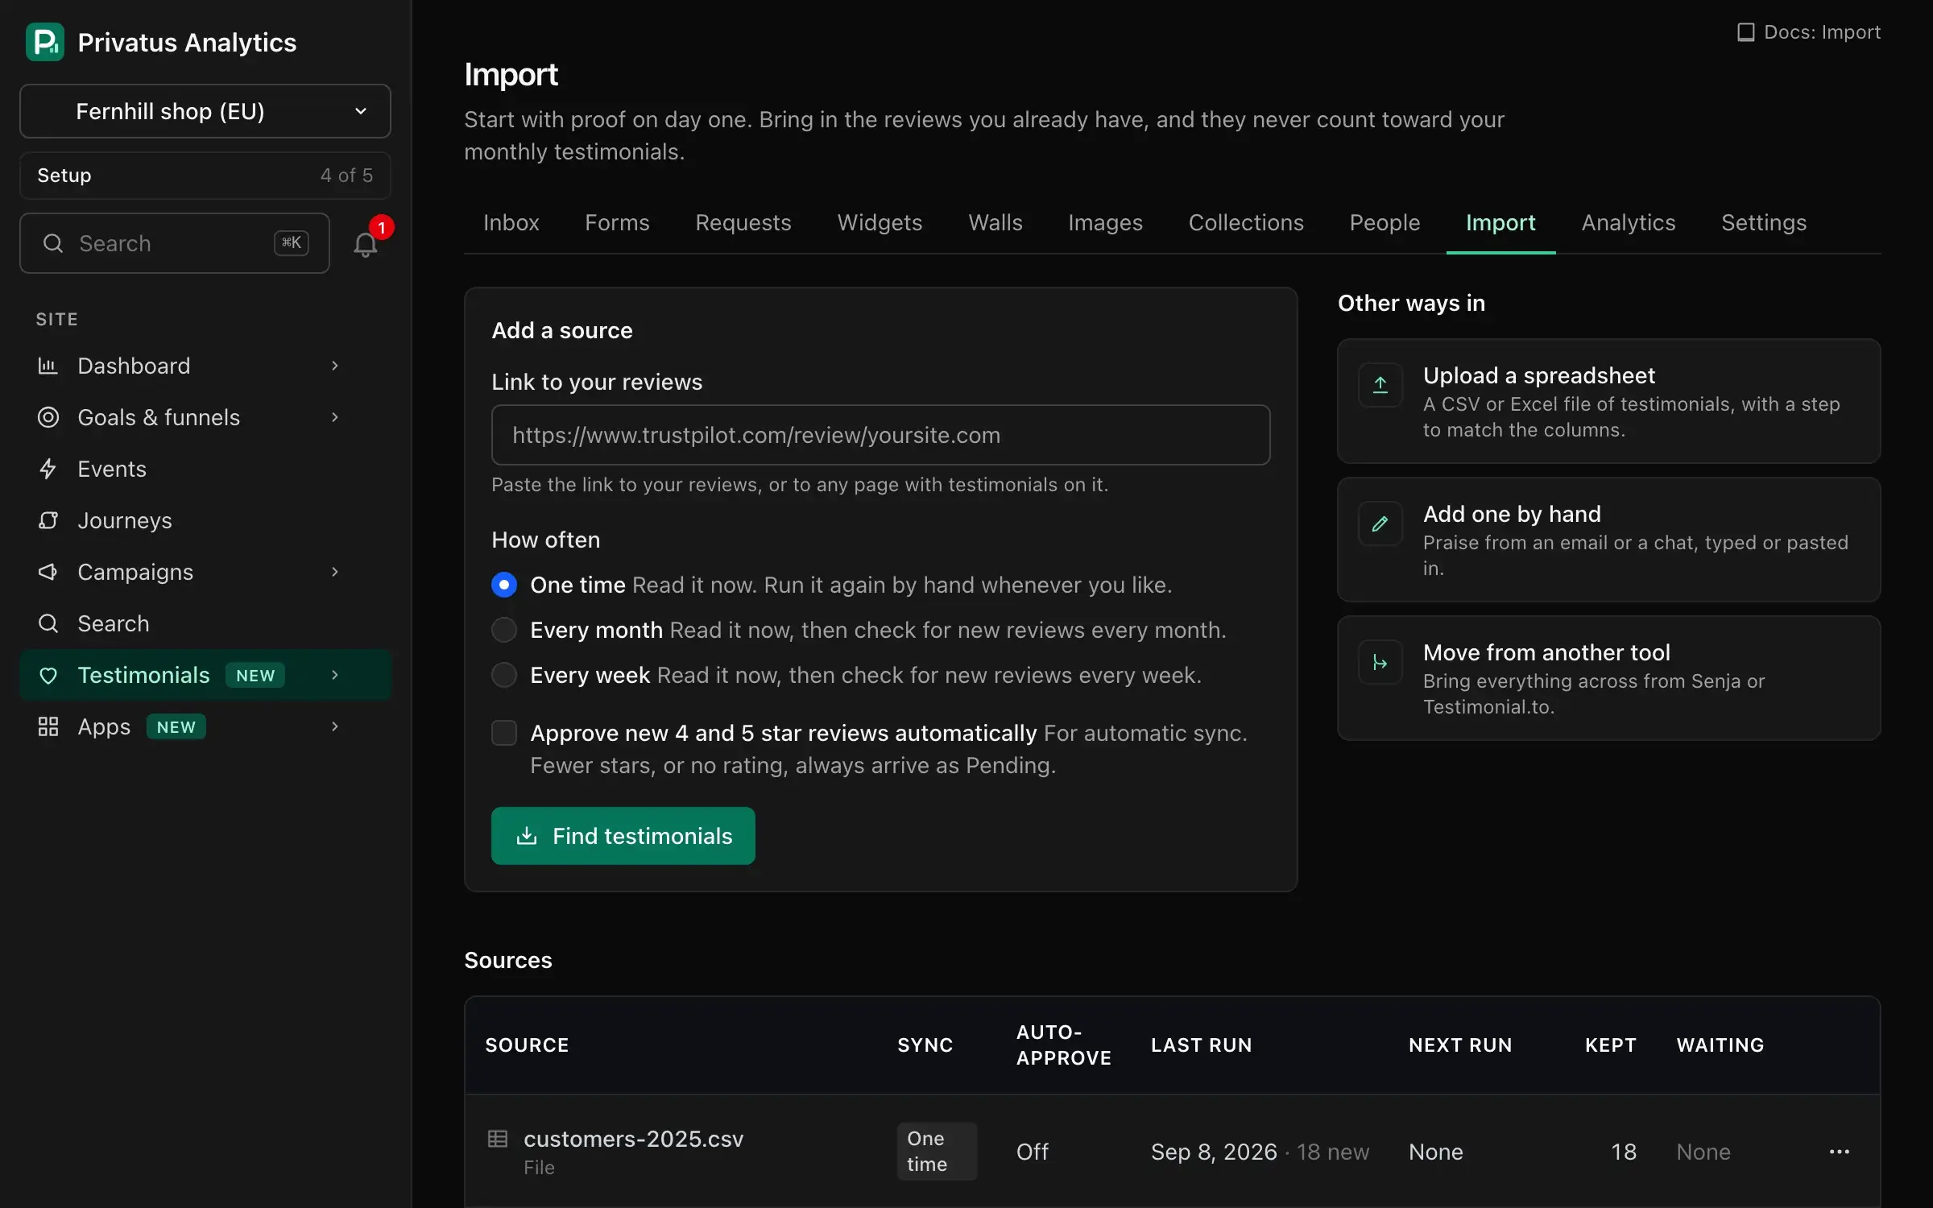Open the Collections tab
1933x1208 pixels.
tap(1246, 222)
